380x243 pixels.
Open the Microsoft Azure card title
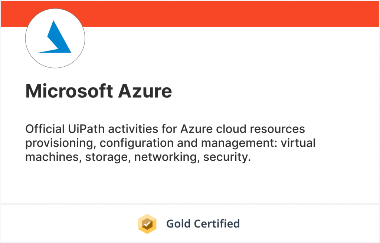[x=99, y=91]
